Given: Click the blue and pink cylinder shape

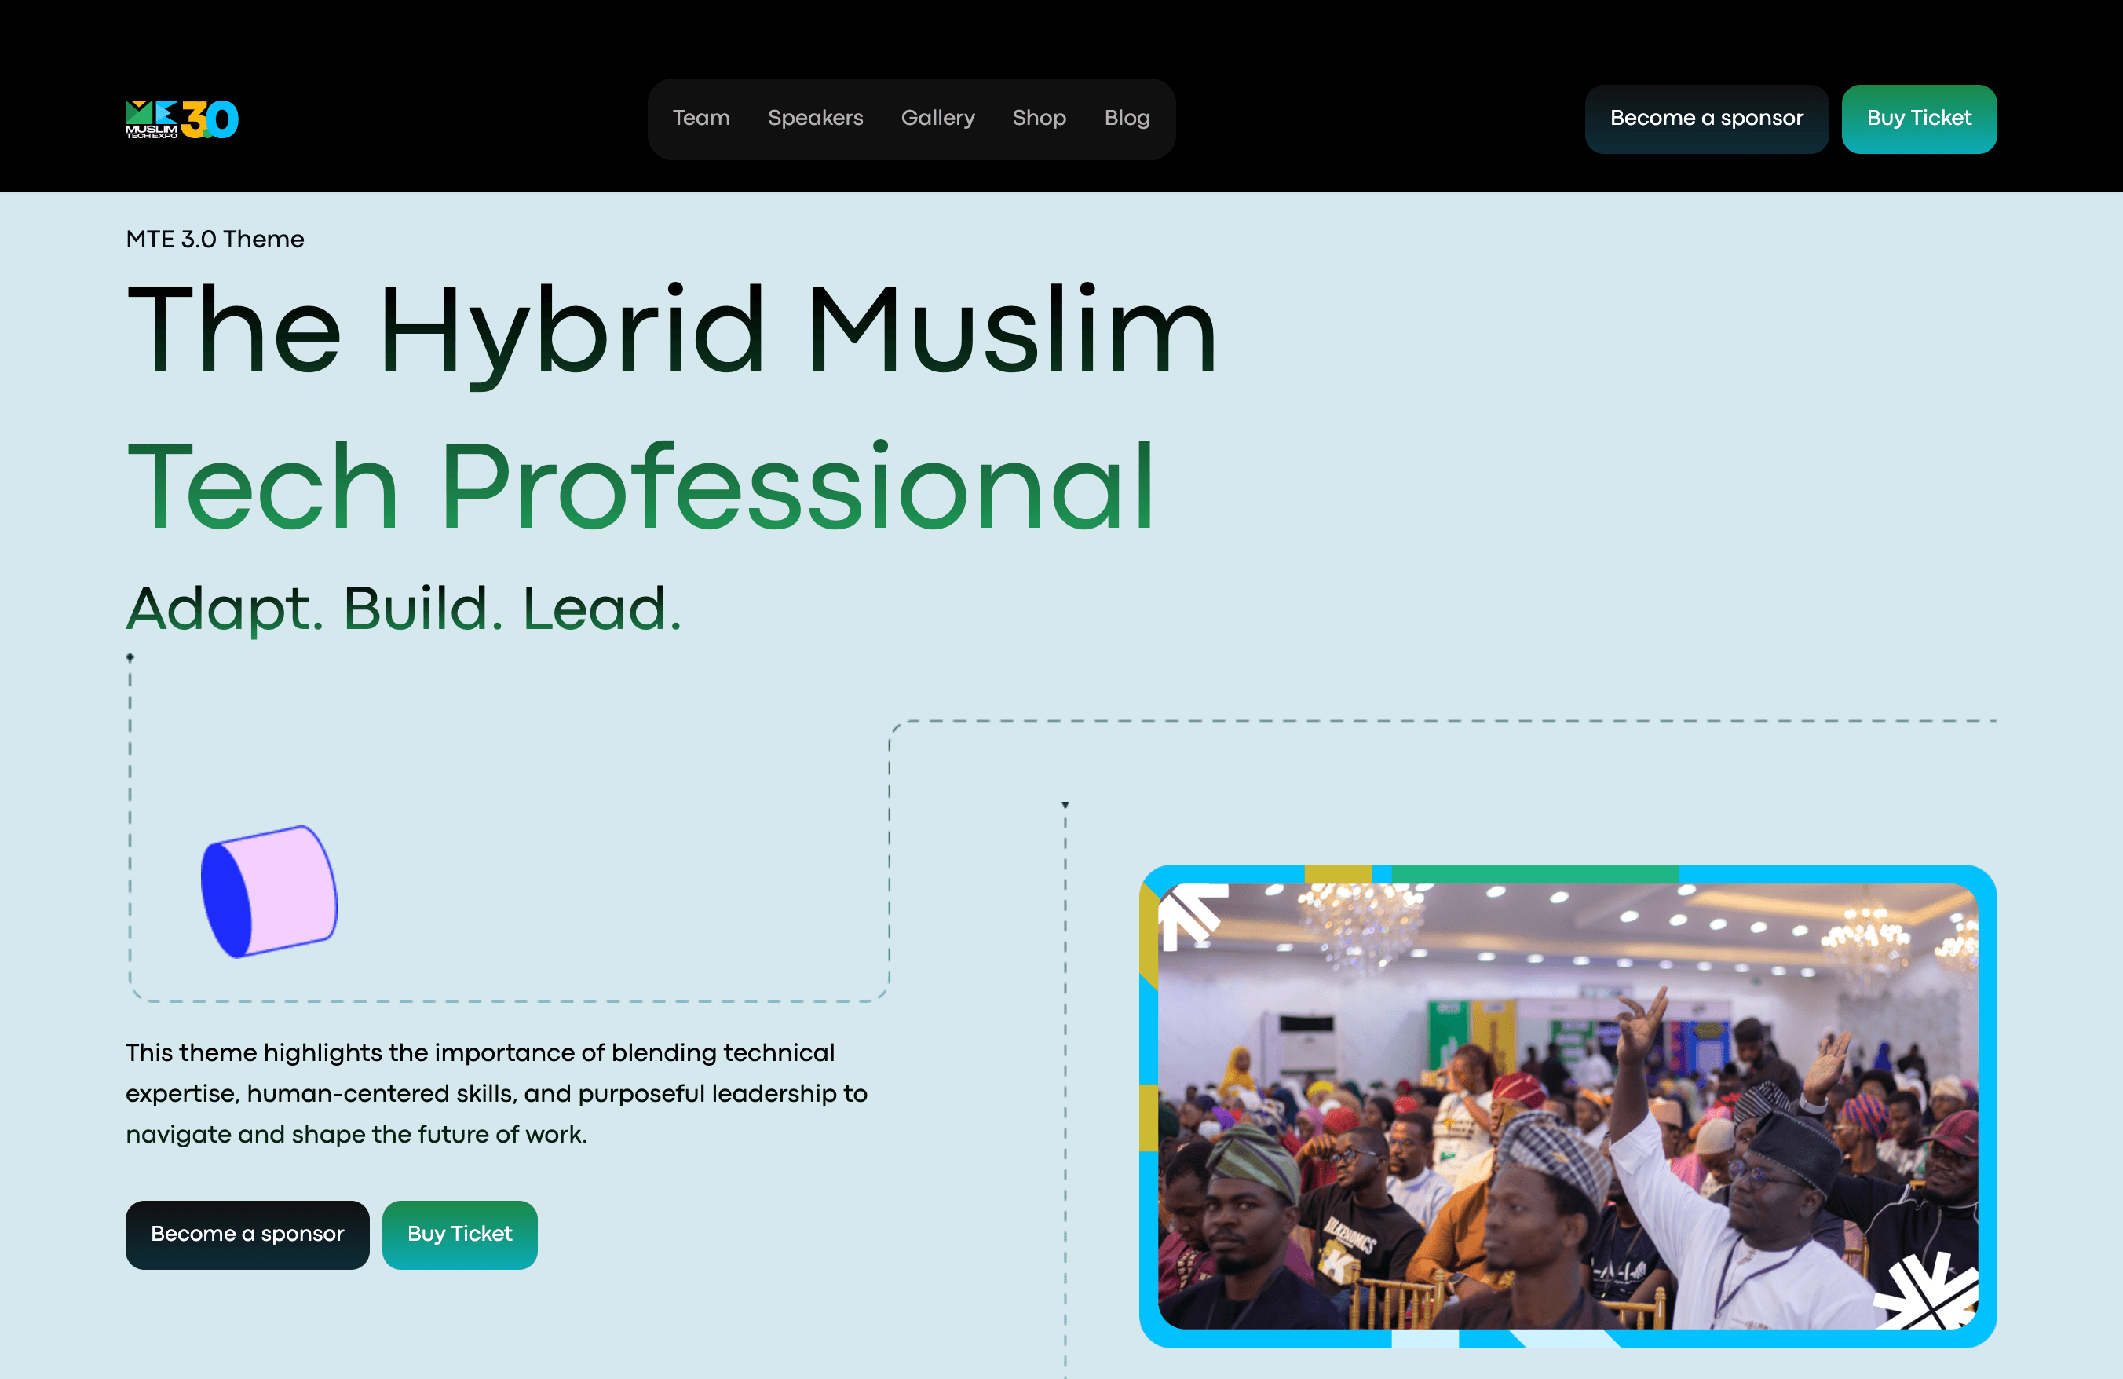Looking at the screenshot, I should 269,891.
